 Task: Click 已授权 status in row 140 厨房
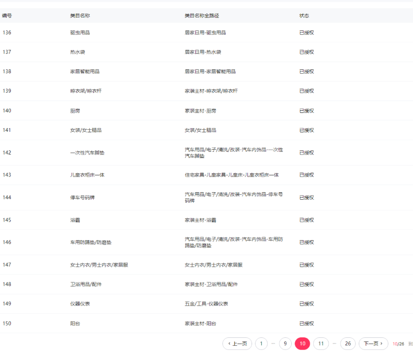tap(307, 111)
